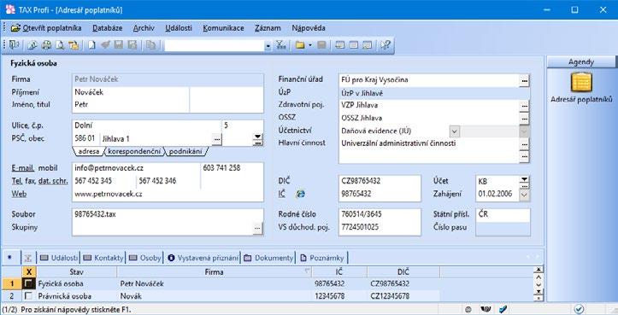This screenshot has height=315, width=618.
Task: Open the Zahájení date picker dropdown
Action: point(524,194)
